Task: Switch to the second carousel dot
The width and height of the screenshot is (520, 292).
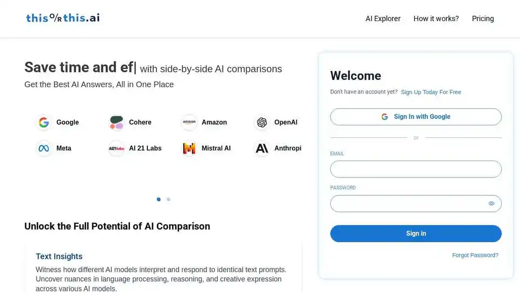Action: tap(168, 200)
